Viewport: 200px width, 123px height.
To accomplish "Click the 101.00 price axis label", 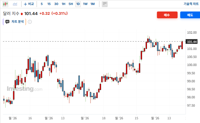I will pos(192,49).
